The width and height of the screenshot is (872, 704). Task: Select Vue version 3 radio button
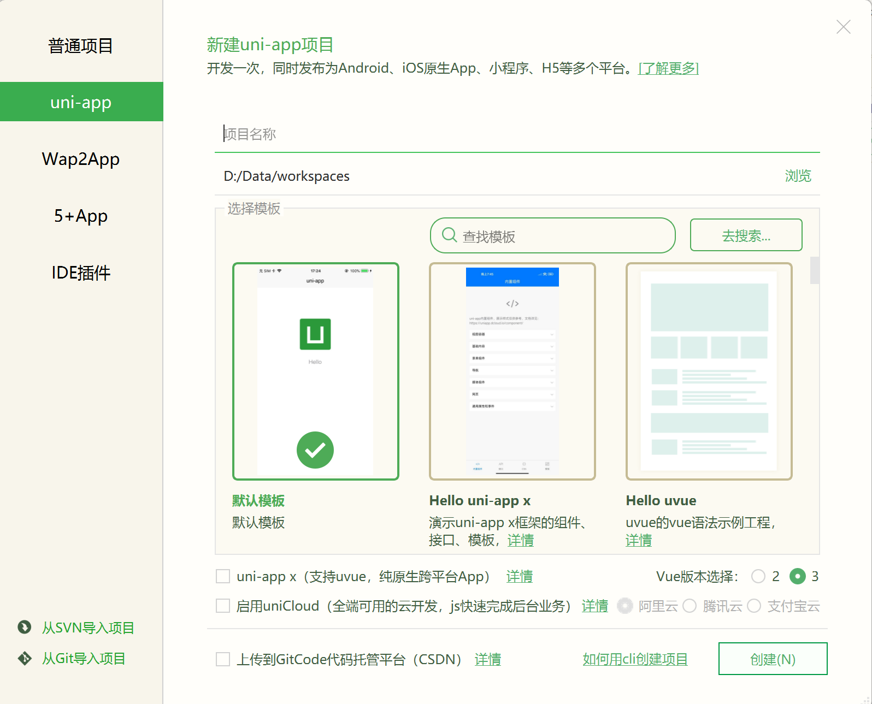coord(798,576)
